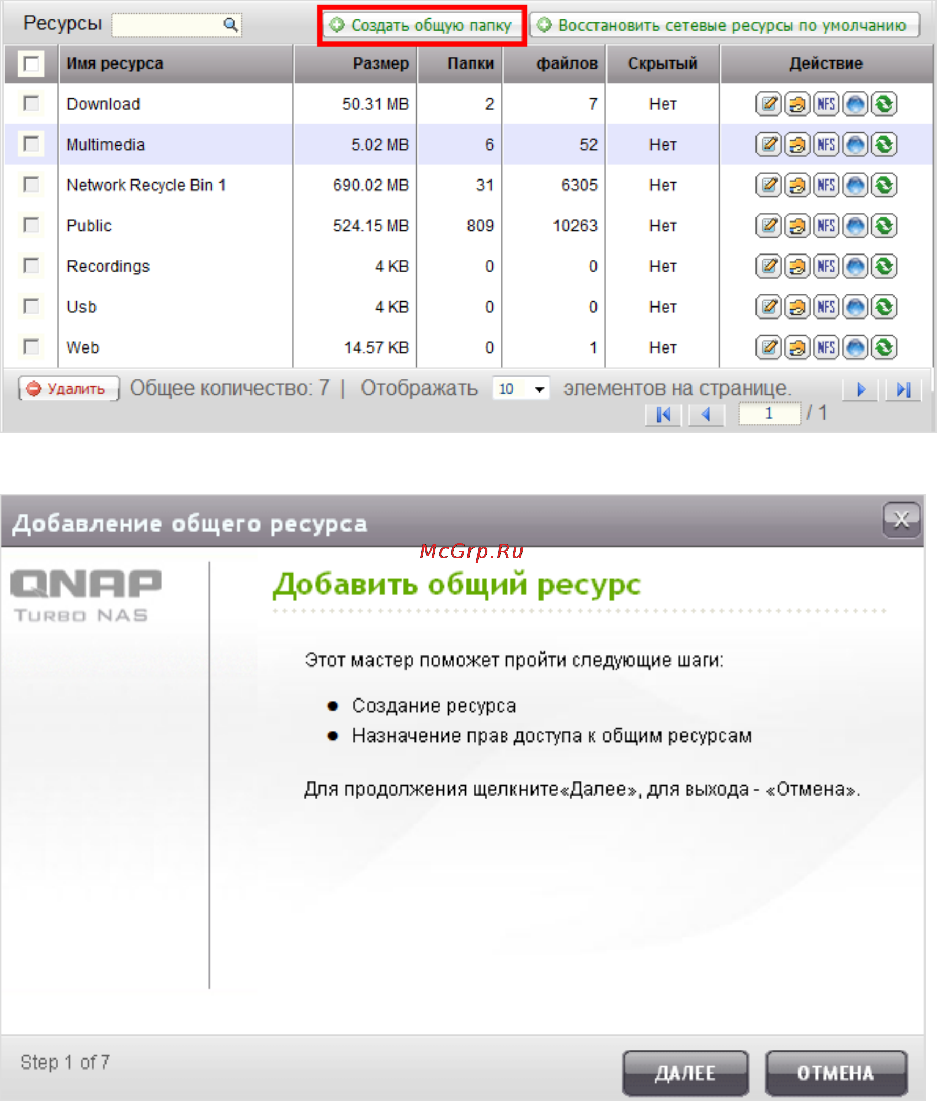Edit properties of Network Recycle Bin 1
This screenshot has width=937, height=1101.
[768, 185]
